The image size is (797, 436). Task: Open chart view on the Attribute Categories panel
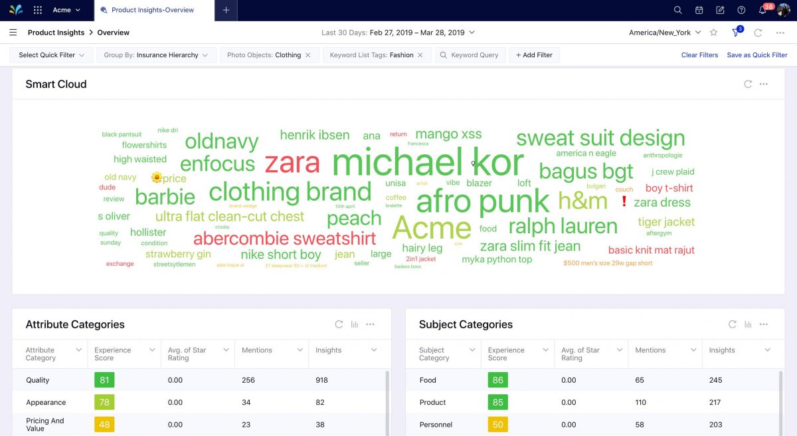(x=354, y=324)
